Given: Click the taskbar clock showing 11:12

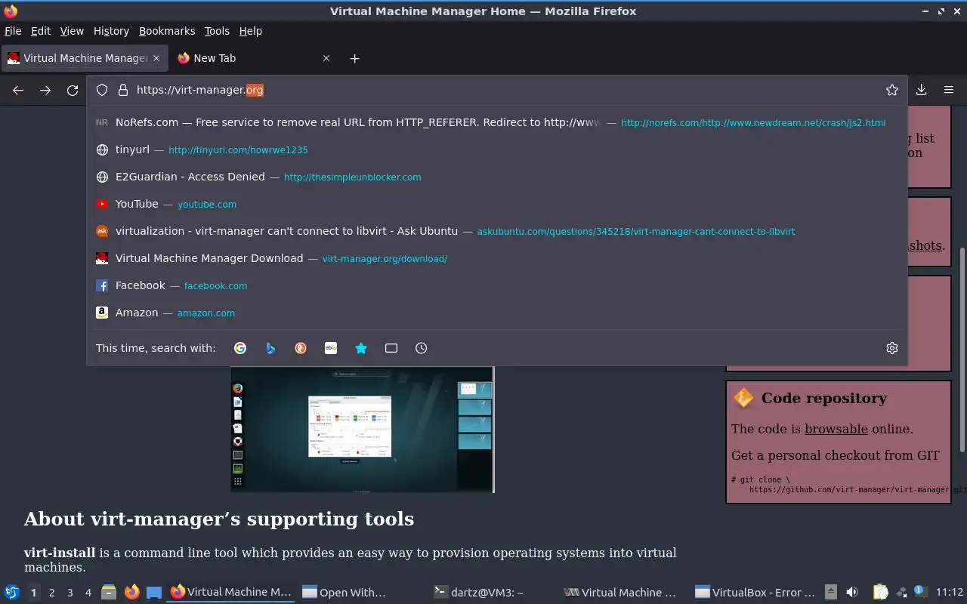Looking at the screenshot, I should [x=950, y=592].
